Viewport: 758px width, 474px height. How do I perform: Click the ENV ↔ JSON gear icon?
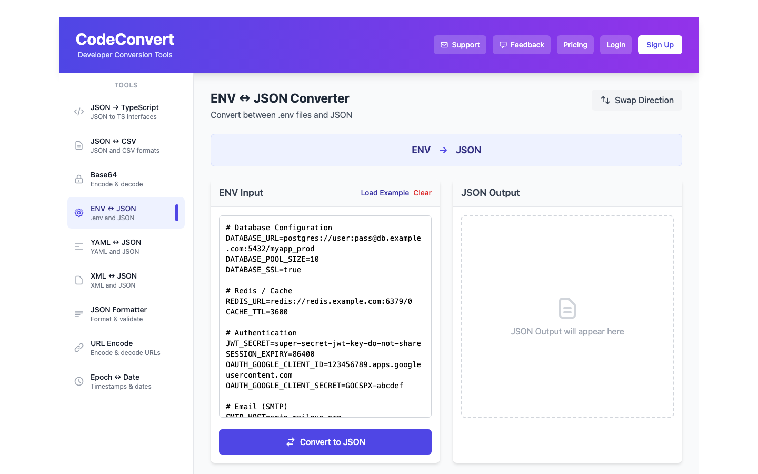[x=78, y=213]
